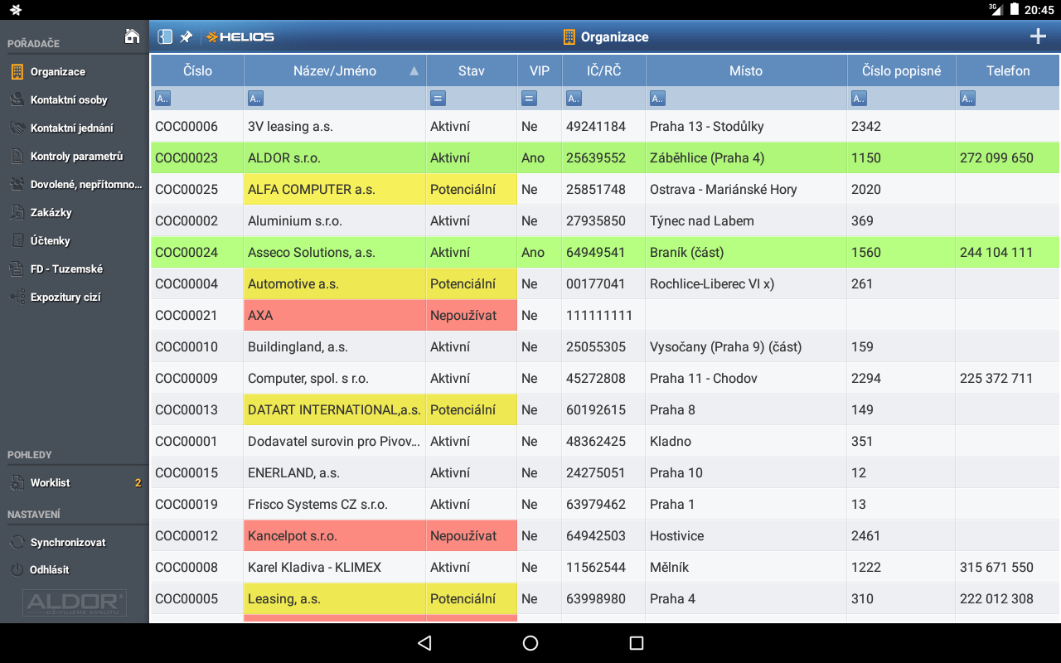This screenshot has width=1061, height=663.
Task: Select Leasing, a.s. cell
Action: pyautogui.click(x=335, y=599)
